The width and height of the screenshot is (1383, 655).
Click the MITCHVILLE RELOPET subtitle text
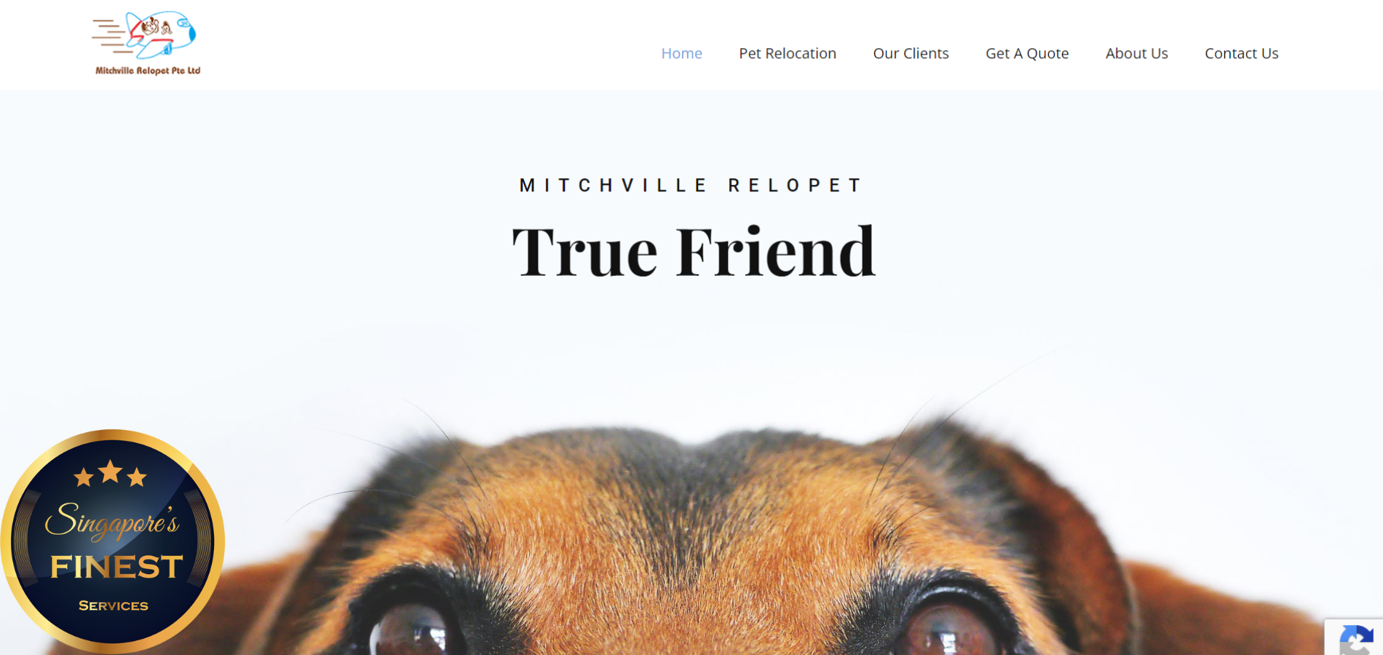(690, 186)
